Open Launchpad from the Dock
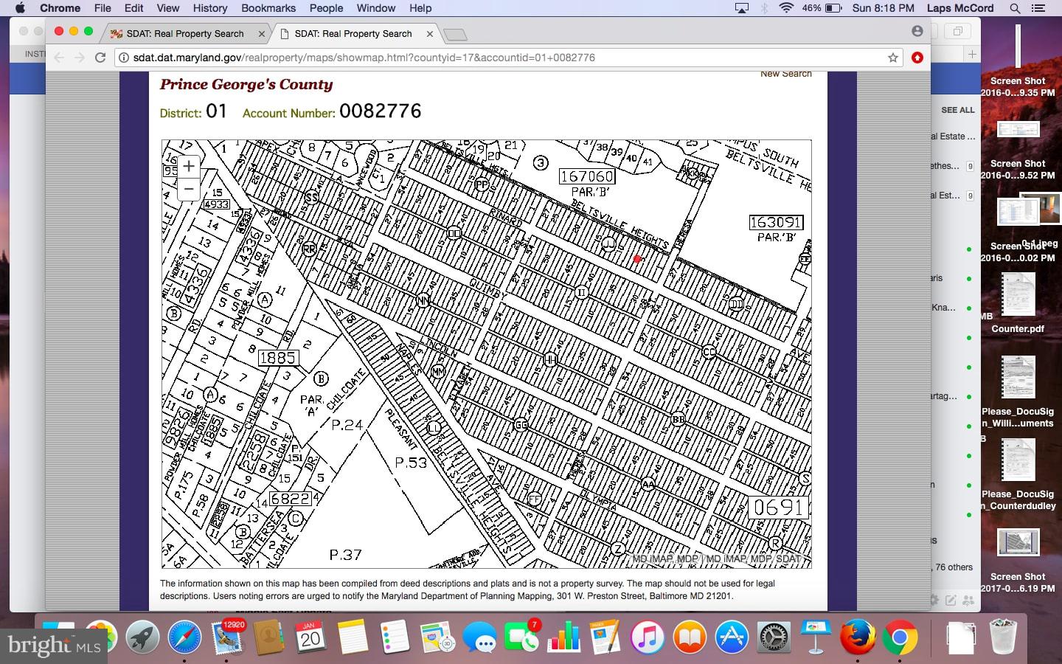Viewport: 1062px width, 664px height. pyautogui.click(x=142, y=637)
